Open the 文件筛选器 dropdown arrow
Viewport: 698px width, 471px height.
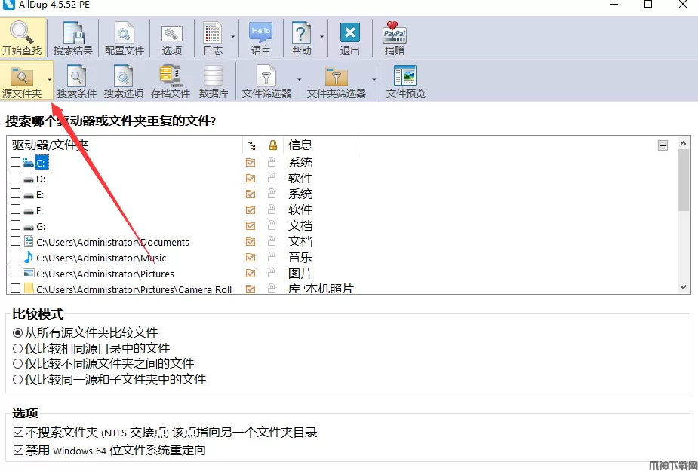(299, 79)
